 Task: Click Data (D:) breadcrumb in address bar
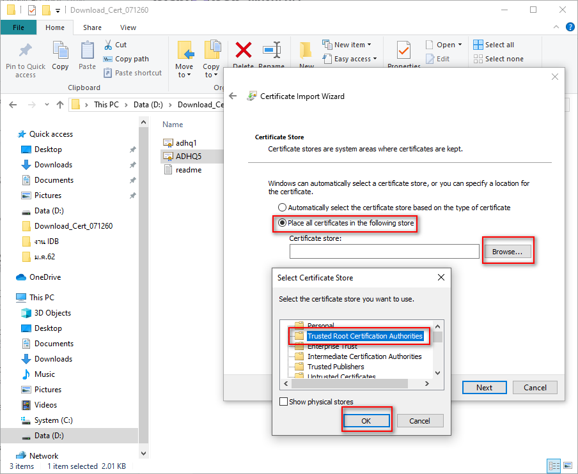click(x=148, y=105)
